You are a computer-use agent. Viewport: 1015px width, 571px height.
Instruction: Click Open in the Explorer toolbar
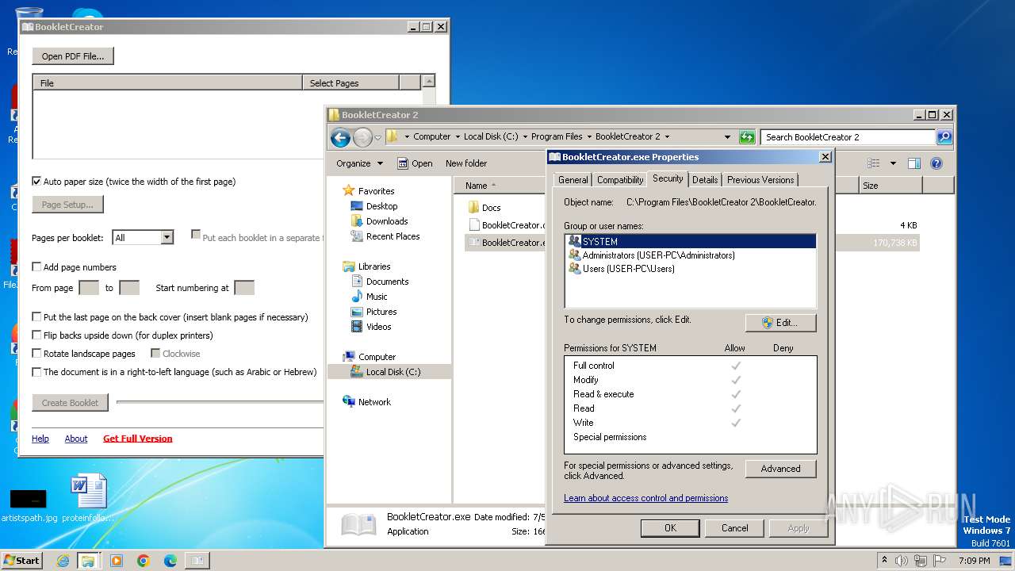415,163
